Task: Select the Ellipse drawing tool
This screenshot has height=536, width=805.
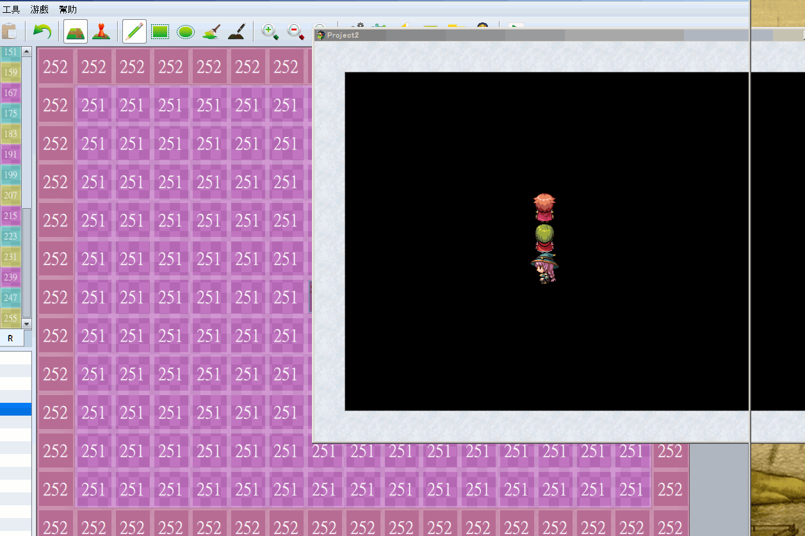Action: click(185, 31)
